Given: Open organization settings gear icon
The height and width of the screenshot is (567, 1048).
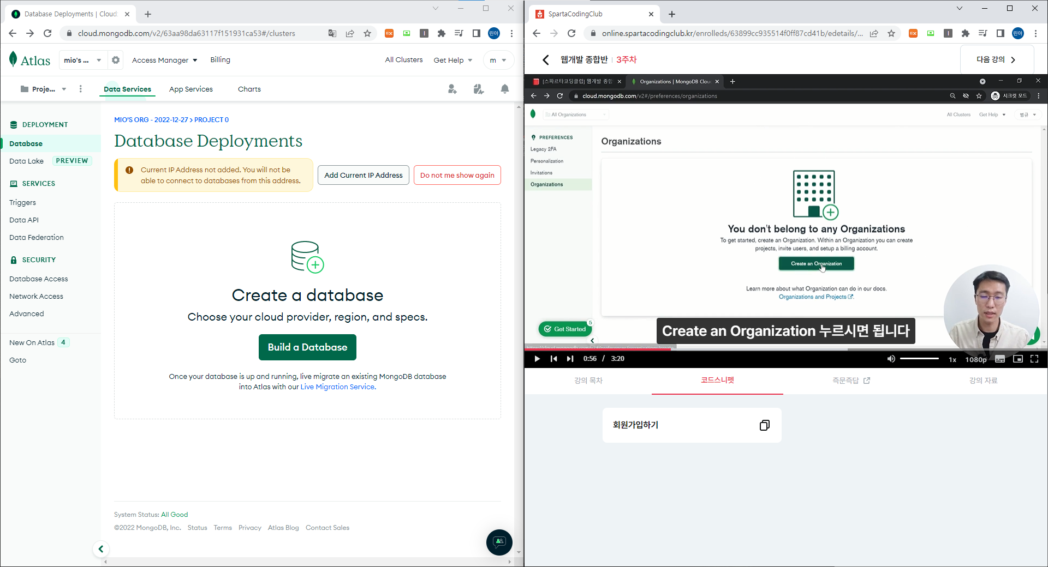Looking at the screenshot, I should [x=116, y=60].
